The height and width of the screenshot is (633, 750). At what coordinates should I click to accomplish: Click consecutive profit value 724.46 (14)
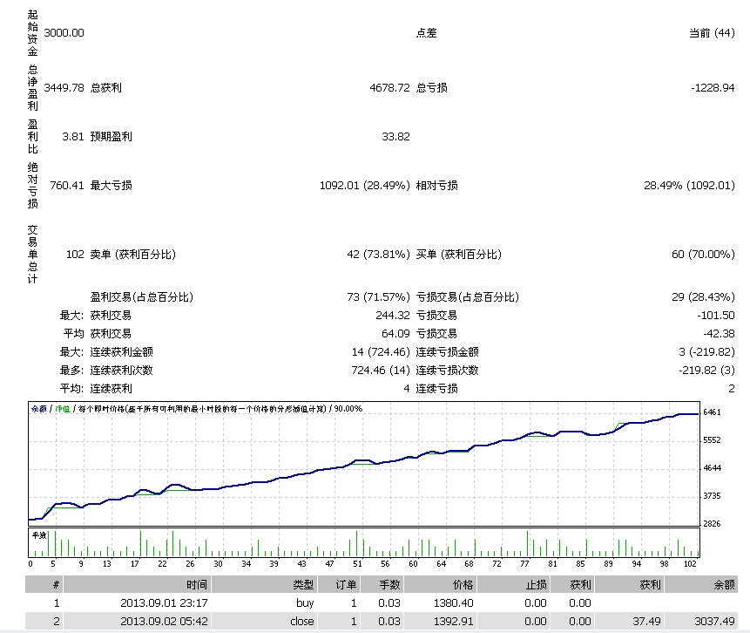381,371
